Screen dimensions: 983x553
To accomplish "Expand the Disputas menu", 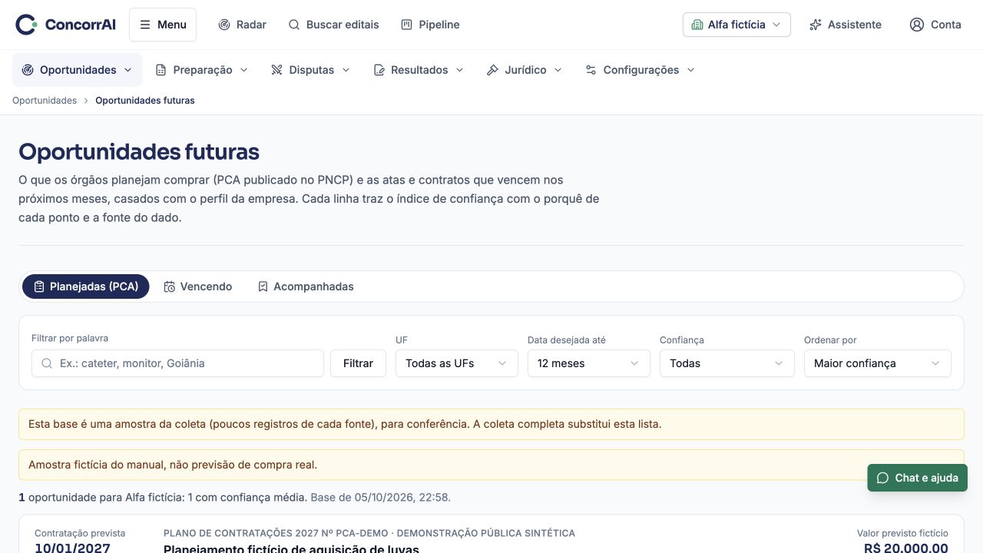I will click(x=310, y=70).
